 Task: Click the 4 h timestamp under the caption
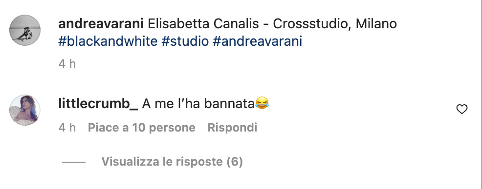tap(67, 64)
